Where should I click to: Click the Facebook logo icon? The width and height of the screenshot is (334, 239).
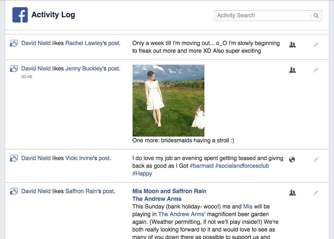[x=20, y=15]
